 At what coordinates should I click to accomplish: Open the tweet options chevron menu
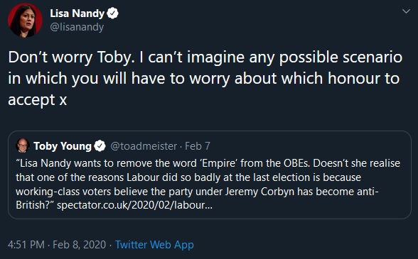(406, 11)
